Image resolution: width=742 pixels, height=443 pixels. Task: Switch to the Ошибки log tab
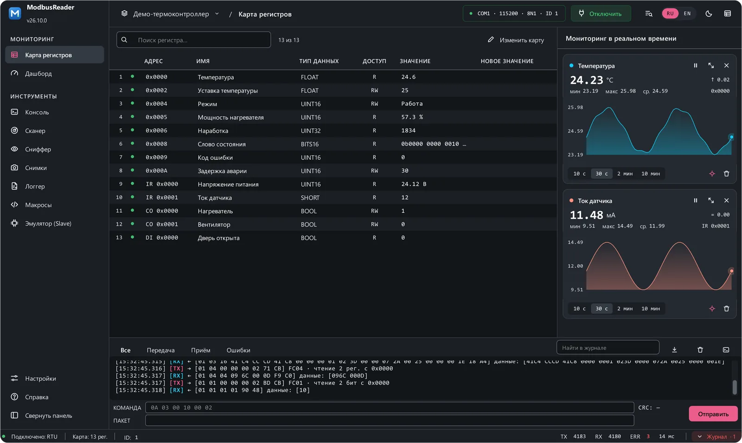pyautogui.click(x=238, y=350)
